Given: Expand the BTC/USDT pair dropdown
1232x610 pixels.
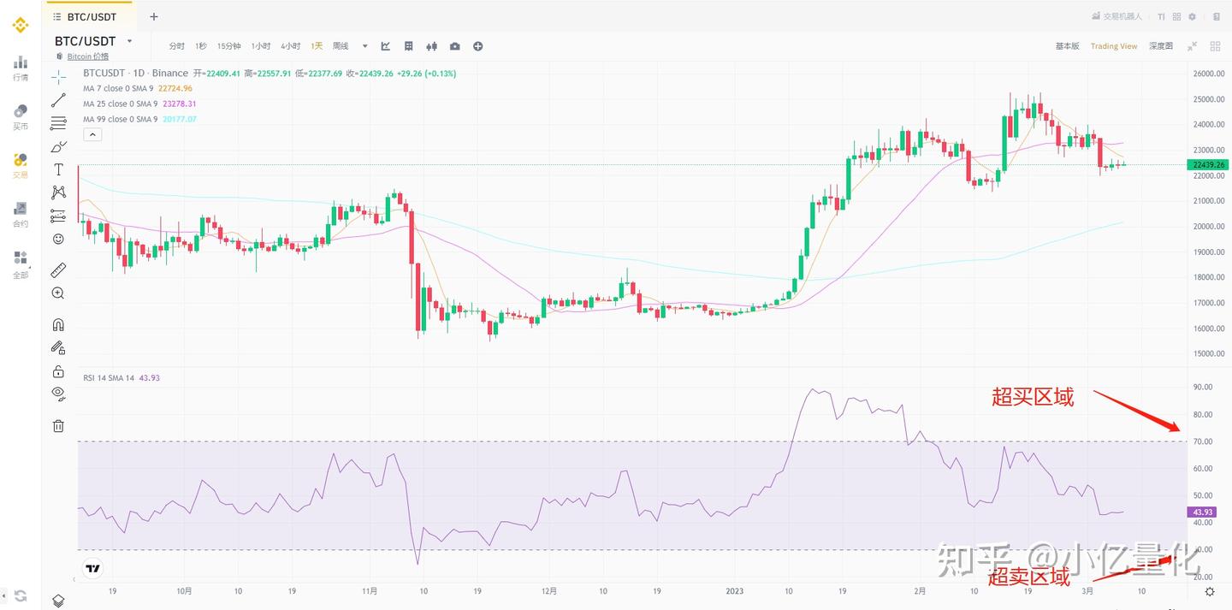Looking at the screenshot, I should [129, 41].
